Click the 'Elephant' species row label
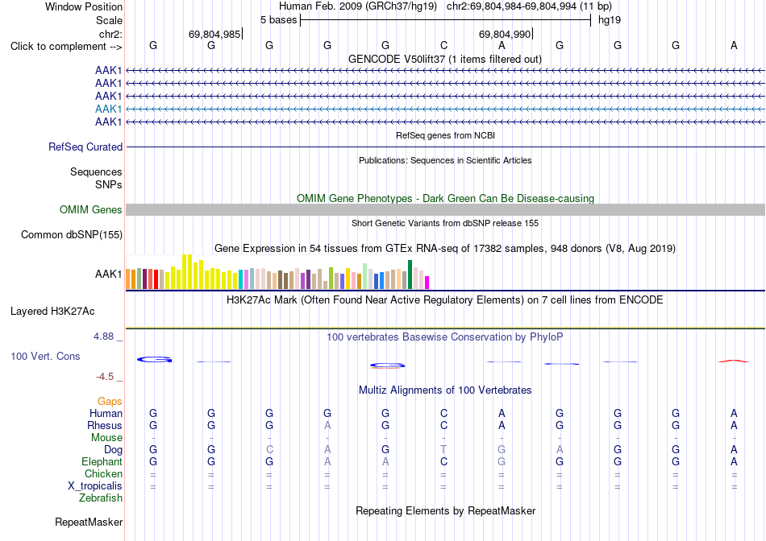This screenshot has height=541, width=766. click(102, 461)
